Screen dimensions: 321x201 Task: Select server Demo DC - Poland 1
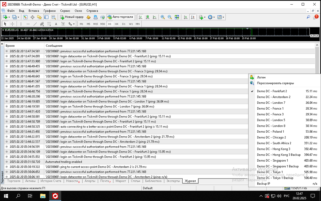(x=284, y=132)
